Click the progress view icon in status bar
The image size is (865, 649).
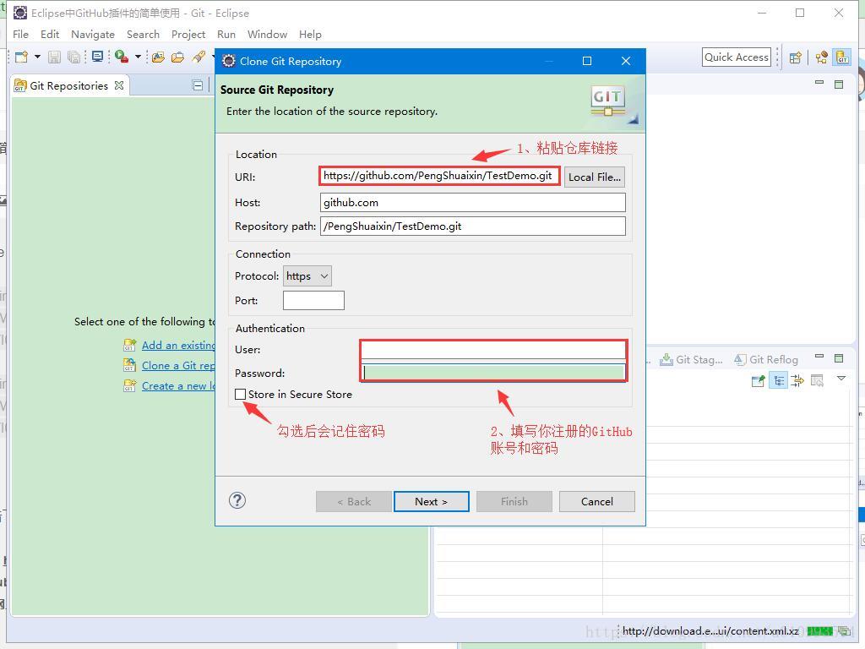point(844,630)
